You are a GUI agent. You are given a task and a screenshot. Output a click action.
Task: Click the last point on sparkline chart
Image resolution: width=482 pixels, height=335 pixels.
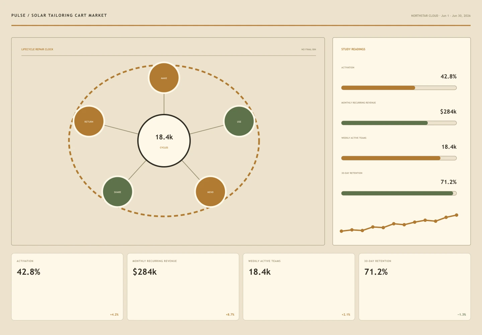point(457,215)
